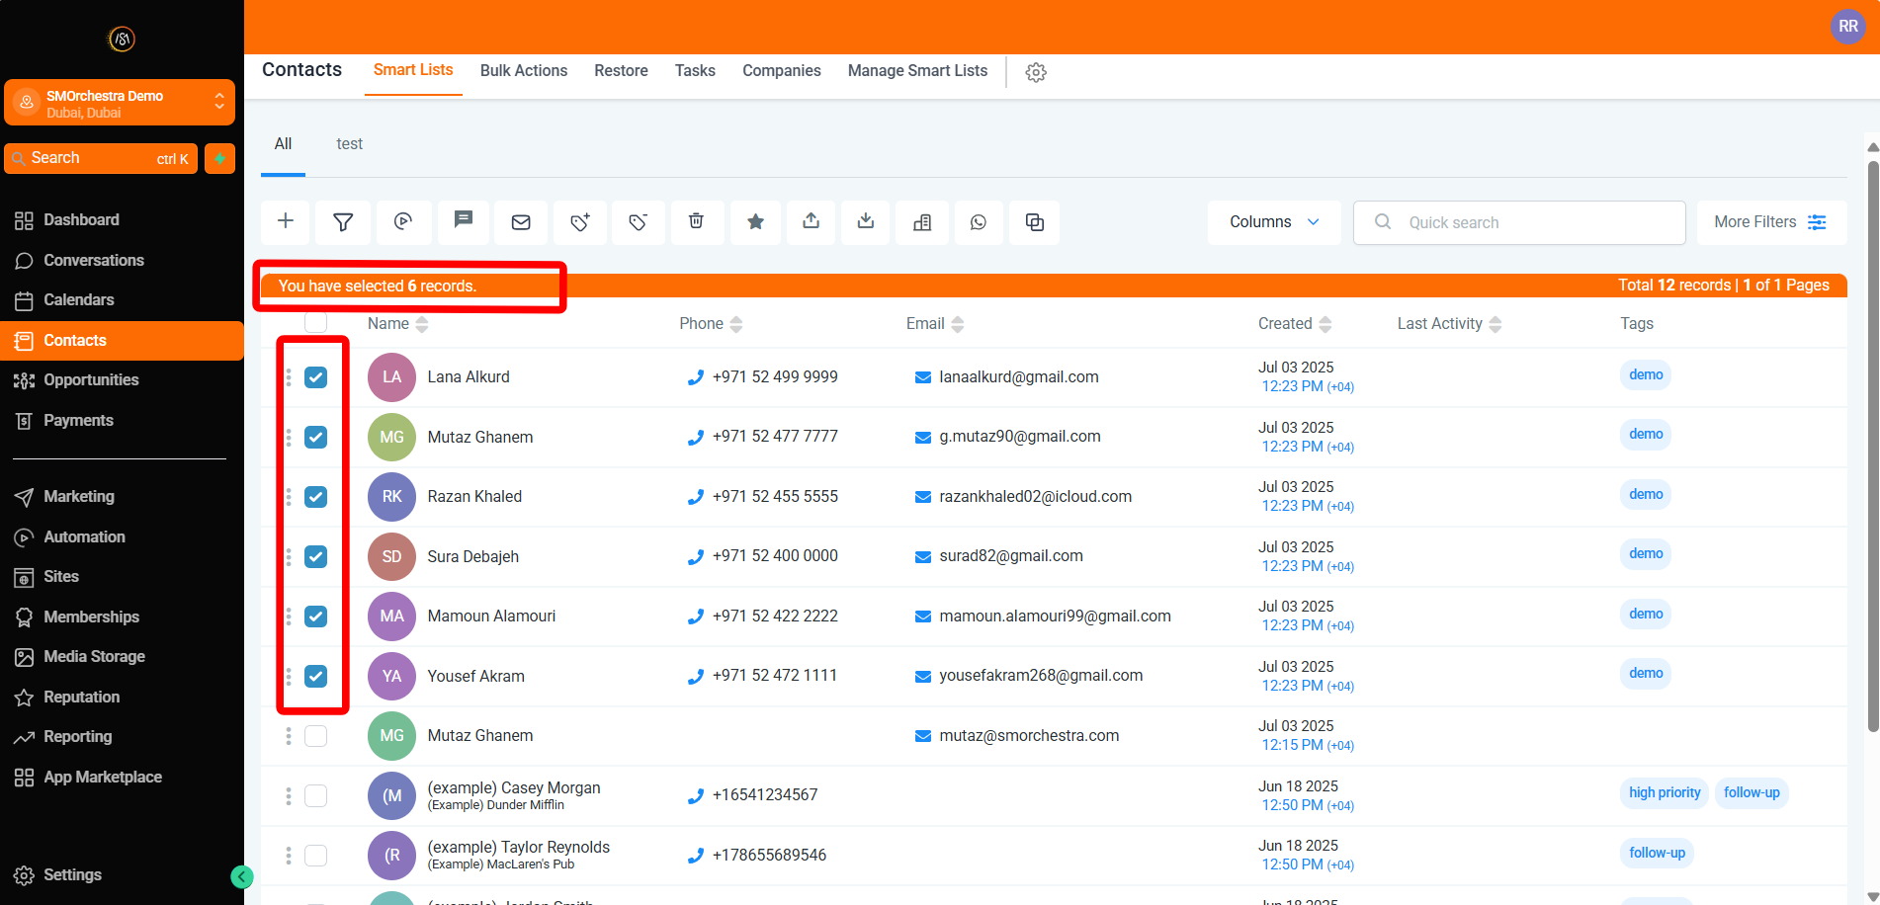This screenshot has height=905, width=1880.
Task: Open the SMOrchestra Demo account switcher
Action: point(120,103)
